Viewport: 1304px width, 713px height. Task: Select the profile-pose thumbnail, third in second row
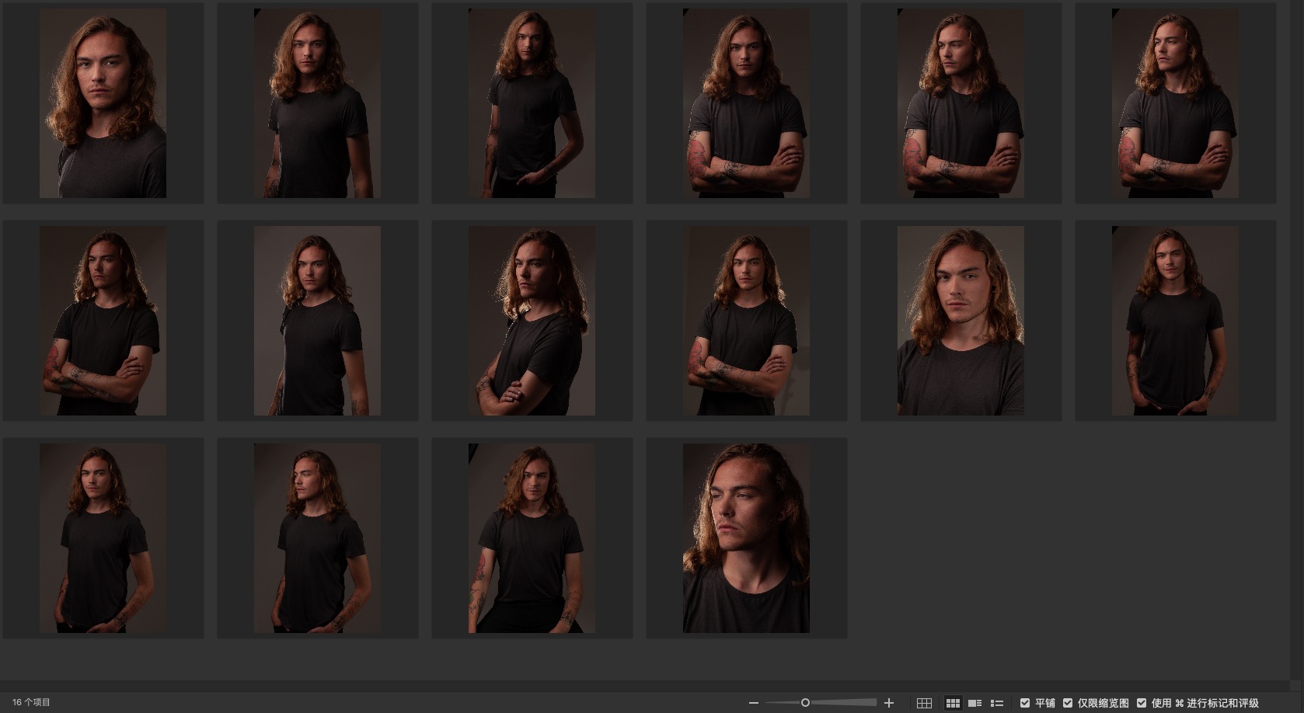(x=532, y=321)
